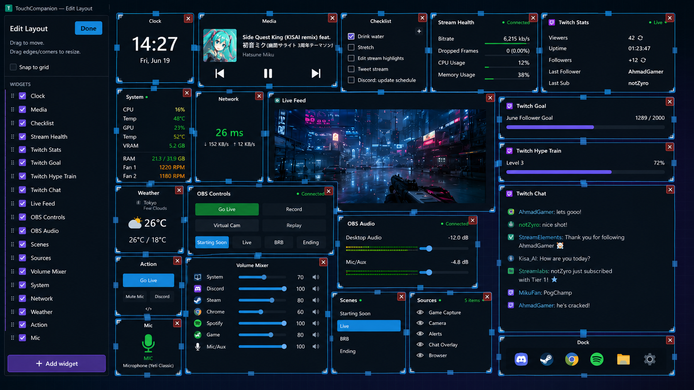The image size is (694, 390).
Task: Refresh the Viewers count in Twitch Stats
Action: point(640,38)
